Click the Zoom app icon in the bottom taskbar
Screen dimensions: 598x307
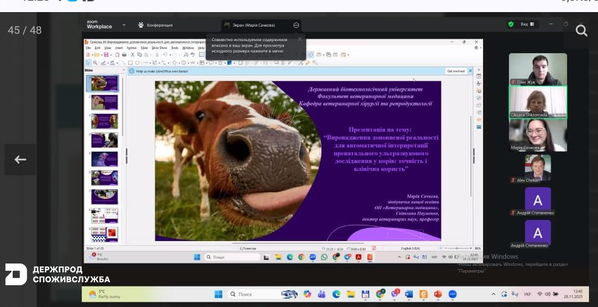pyautogui.click(x=452, y=294)
